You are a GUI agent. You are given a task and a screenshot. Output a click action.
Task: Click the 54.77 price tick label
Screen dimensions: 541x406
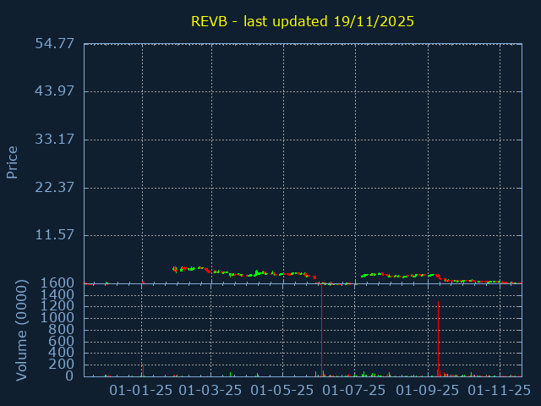pyautogui.click(x=55, y=43)
